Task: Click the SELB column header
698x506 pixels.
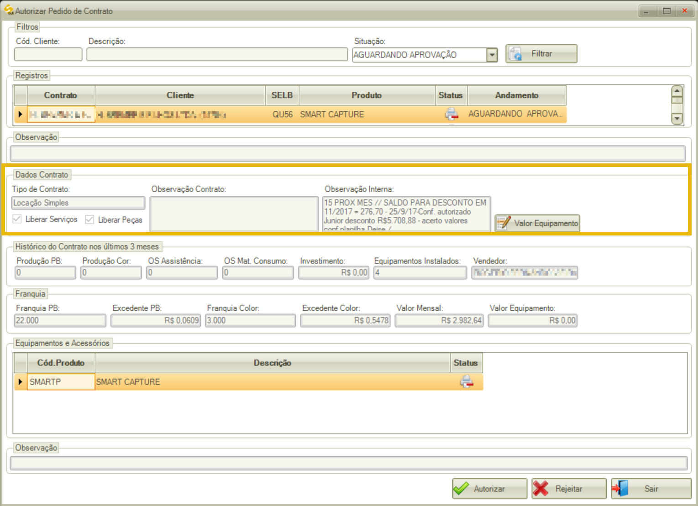Action: (x=282, y=95)
